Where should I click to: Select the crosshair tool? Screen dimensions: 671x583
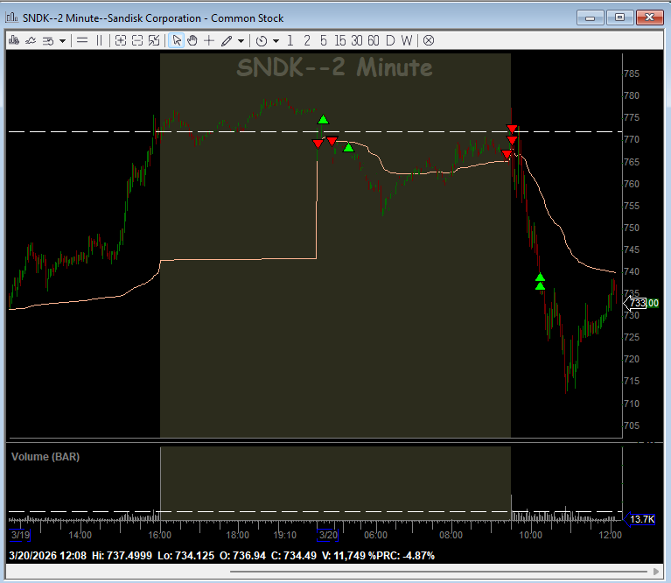point(209,40)
